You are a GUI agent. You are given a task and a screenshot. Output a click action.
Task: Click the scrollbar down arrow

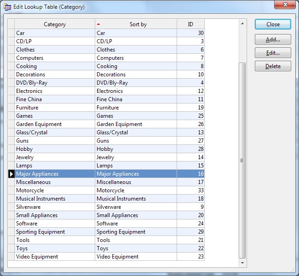click(x=242, y=263)
